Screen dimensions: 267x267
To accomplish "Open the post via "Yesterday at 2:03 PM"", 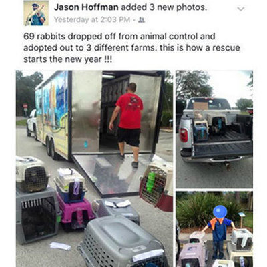I will (x=92, y=20).
